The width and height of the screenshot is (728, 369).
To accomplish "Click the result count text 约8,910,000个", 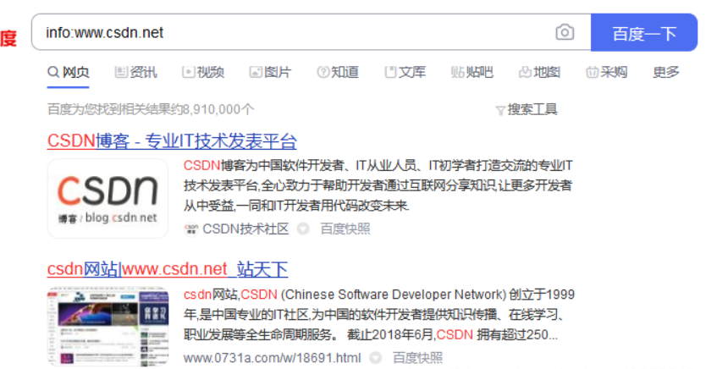I will 212,109.
